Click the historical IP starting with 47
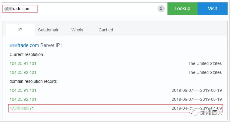The height and width of the screenshot is (122, 230). tap(22, 108)
